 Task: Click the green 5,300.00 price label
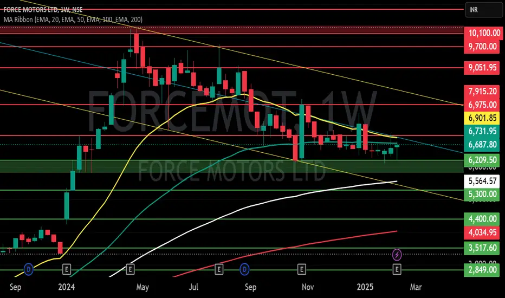tap(482, 195)
